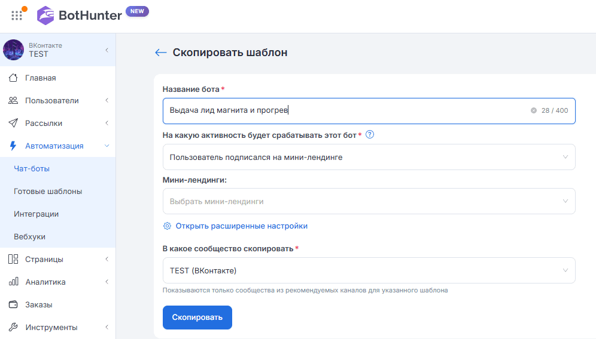Open the activity trigger dropdown
The width and height of the screenshot is (596, 339).
pyautogui.click(x=369, y=157)
